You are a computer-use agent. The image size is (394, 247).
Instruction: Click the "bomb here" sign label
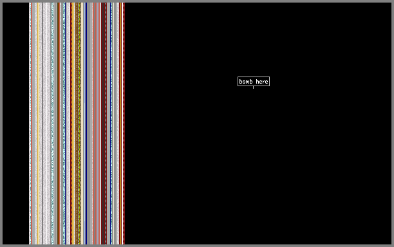[254, 81]
